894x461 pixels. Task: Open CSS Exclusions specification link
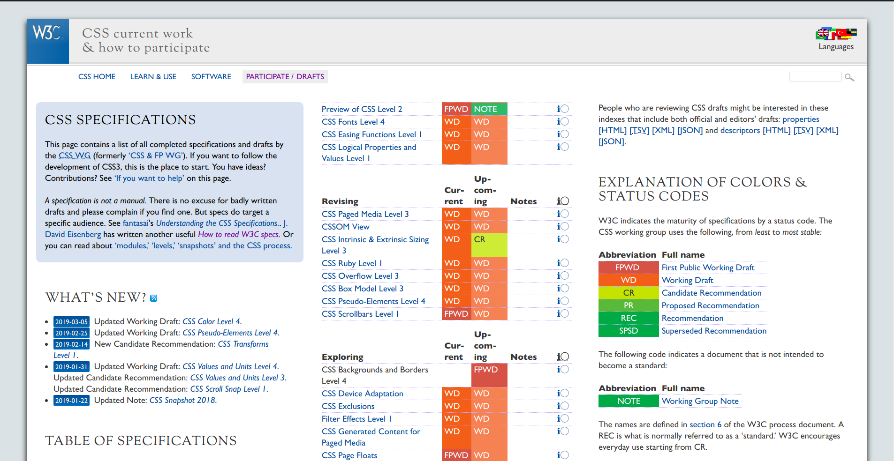(x=348, y=406)
